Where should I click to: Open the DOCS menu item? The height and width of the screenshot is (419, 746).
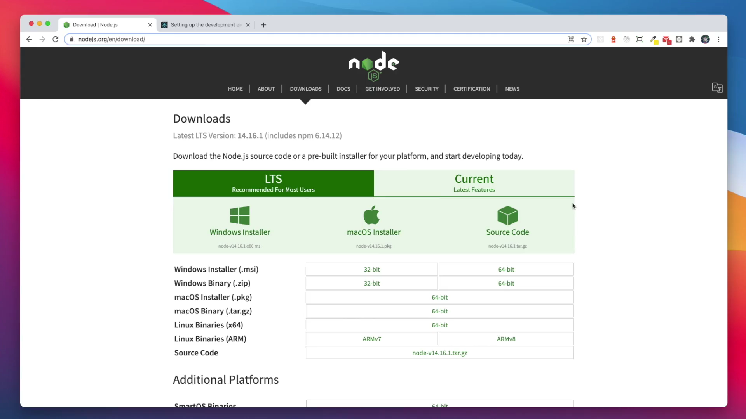click(343, 88)
